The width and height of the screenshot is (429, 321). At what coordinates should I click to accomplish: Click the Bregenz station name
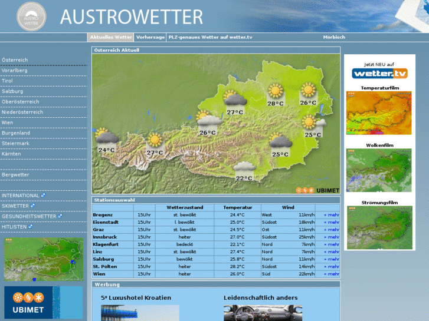pyautogui.click(x=103, y=215)
